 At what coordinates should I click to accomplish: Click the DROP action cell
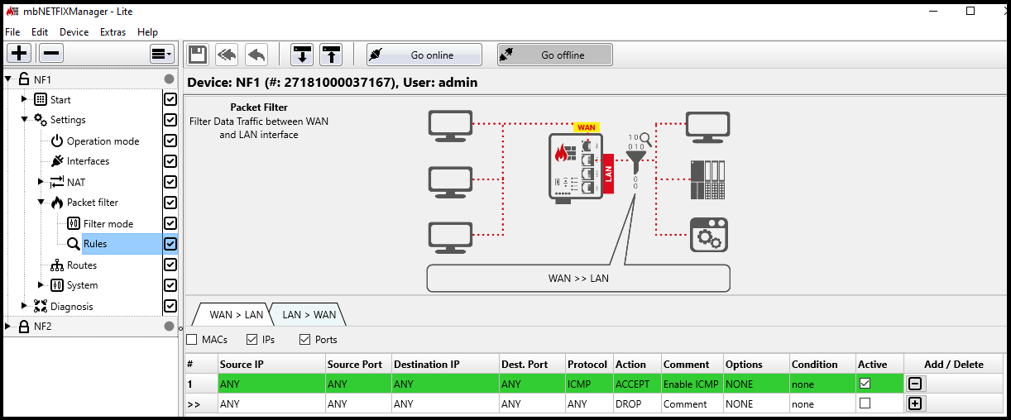coord(636,403)
